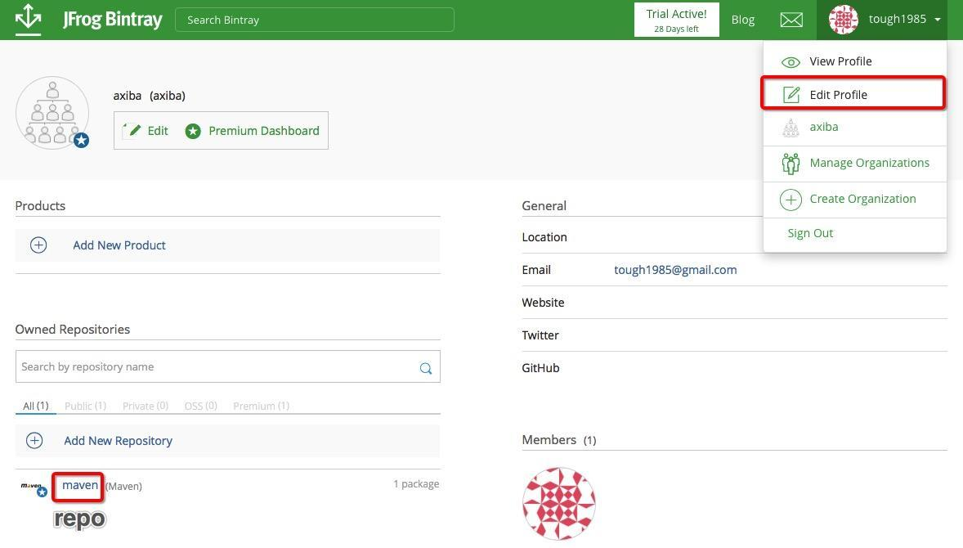This screenshot has width=963, height=548.
Task: Click the 'GitHub' field label
Action: [540, 368]
